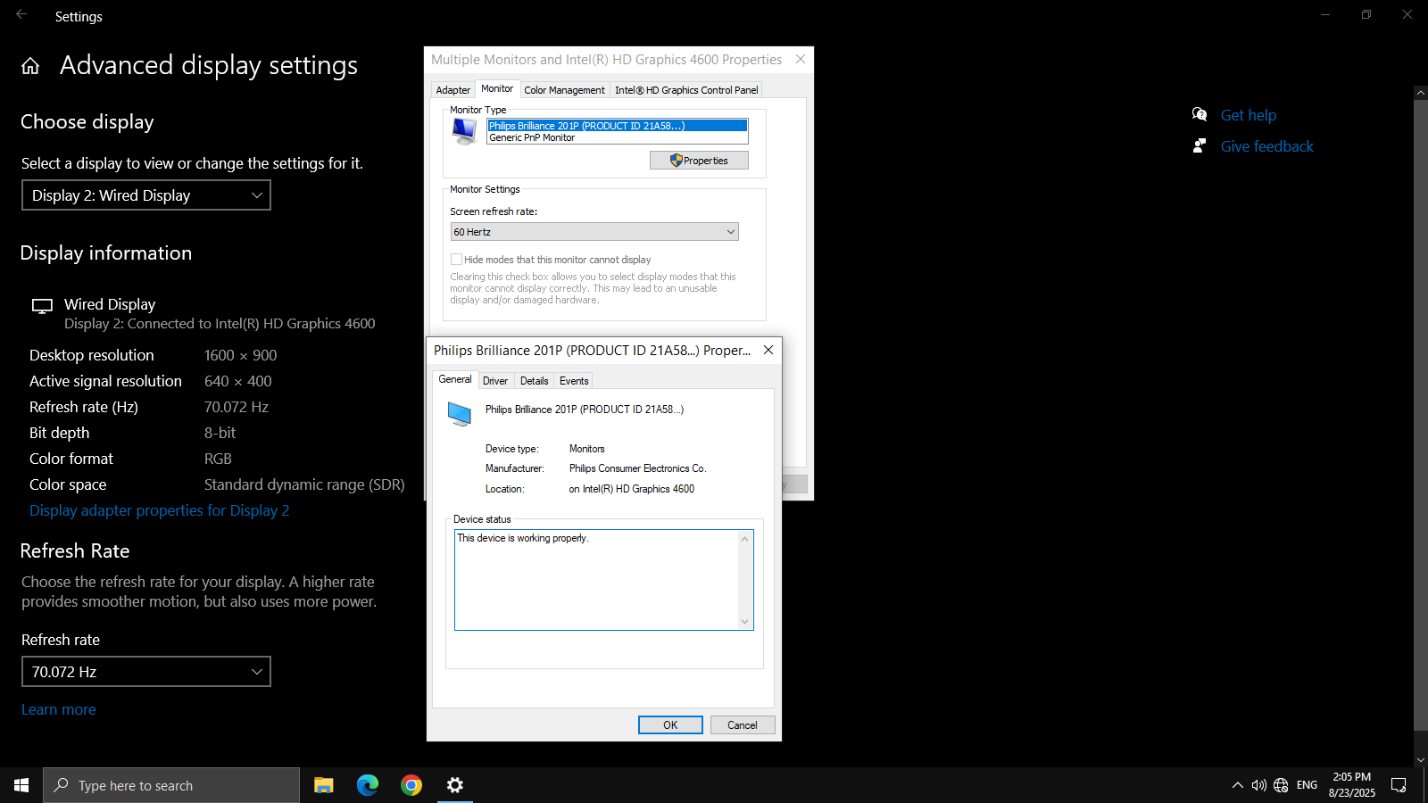Image resolution: width=1428 pixels, height=803 pixels.
Task: Click Type here to search box
Action: click(x=171, y=785)
